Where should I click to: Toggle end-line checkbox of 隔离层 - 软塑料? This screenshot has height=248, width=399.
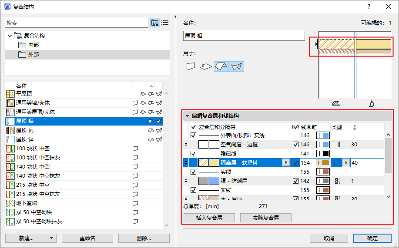(295, 162)
